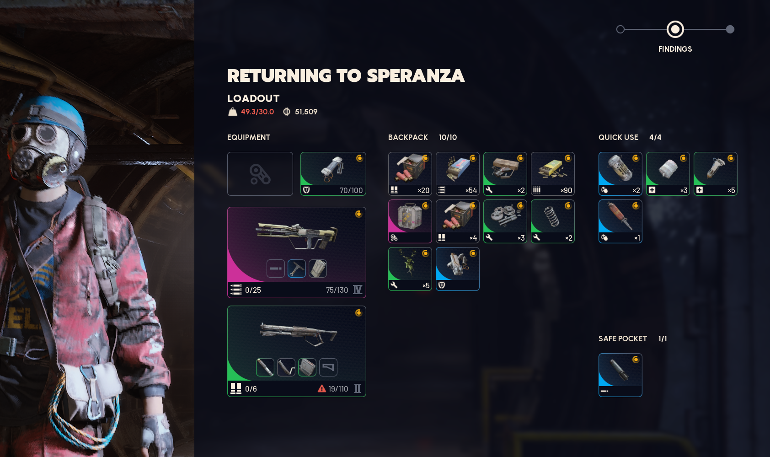Select the yellow ammo stack x90
The width and height of the screenshot is (770, 457).
553,174
